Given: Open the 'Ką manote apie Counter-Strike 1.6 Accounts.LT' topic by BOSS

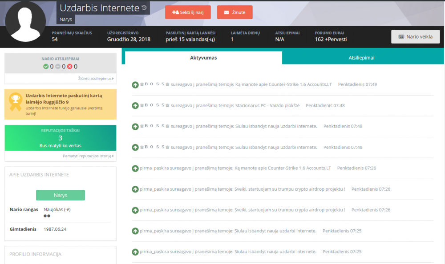Looking at the screenshot, I should point(283,84).
